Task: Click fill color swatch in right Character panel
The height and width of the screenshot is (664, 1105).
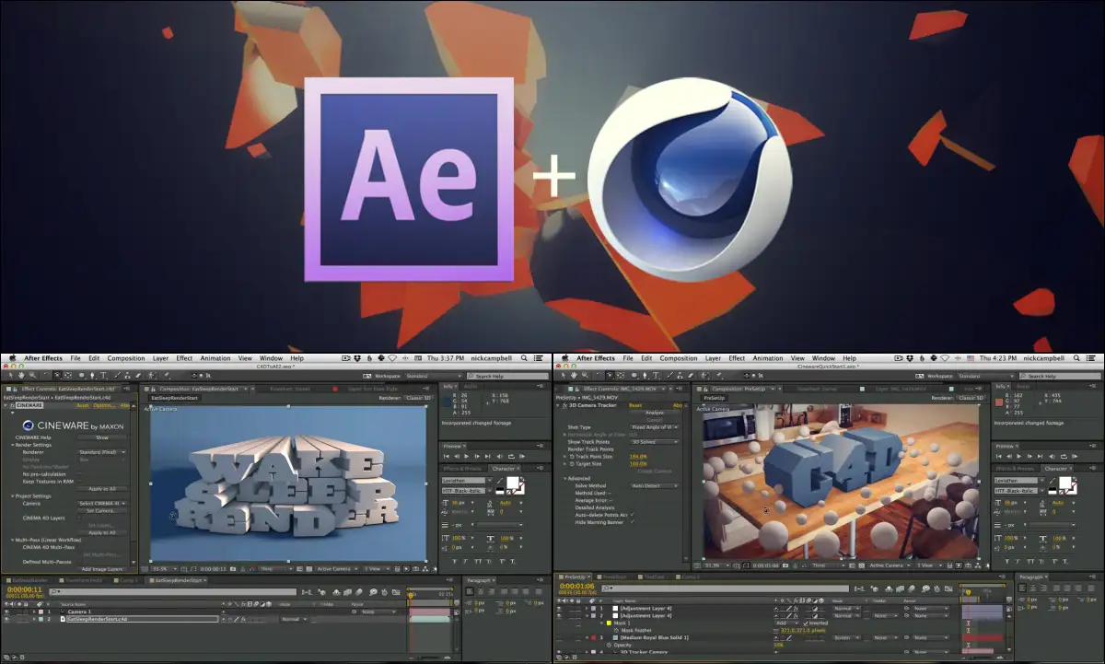Action: tap(1064, 483)
